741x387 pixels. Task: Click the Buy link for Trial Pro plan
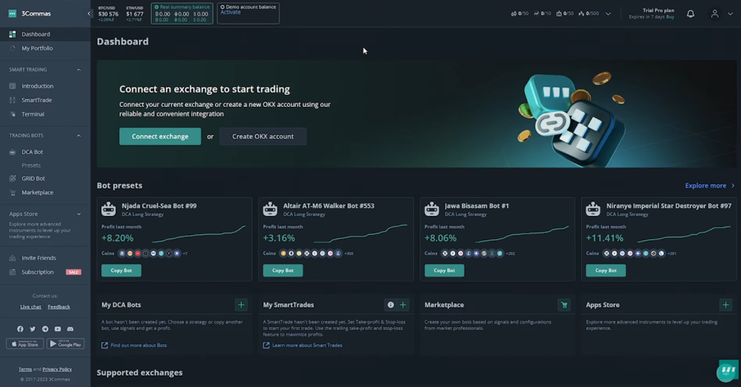[x=670, y=17]
